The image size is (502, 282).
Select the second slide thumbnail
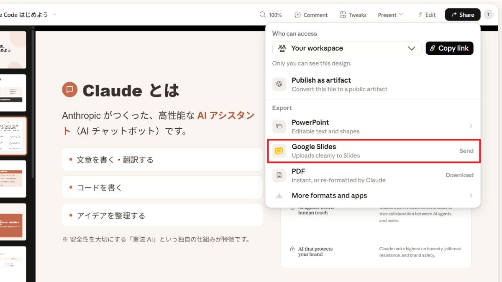[x=13, y=93]
